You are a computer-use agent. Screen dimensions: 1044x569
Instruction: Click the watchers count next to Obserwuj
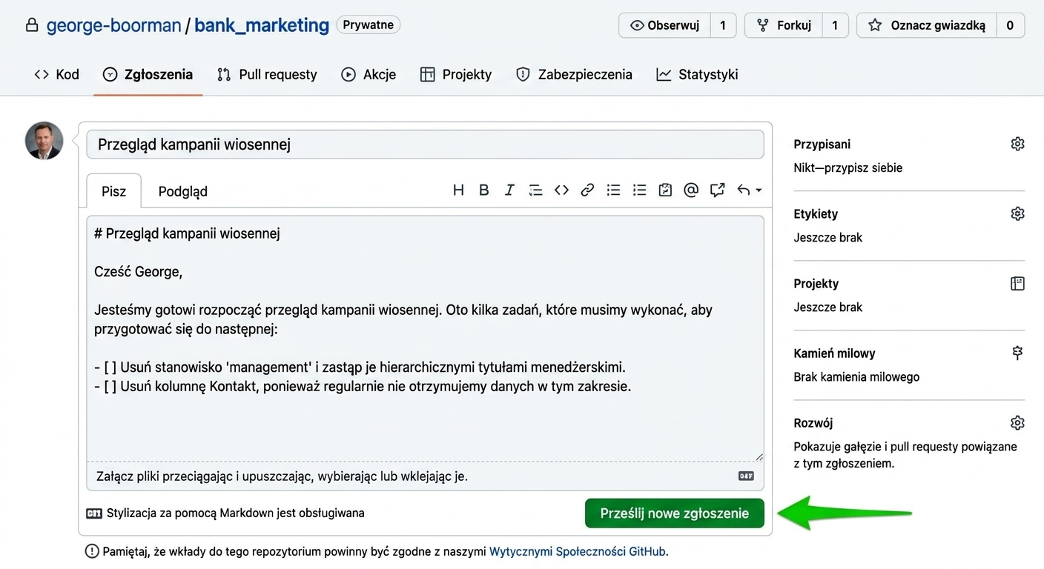click(x=723, y=25)
